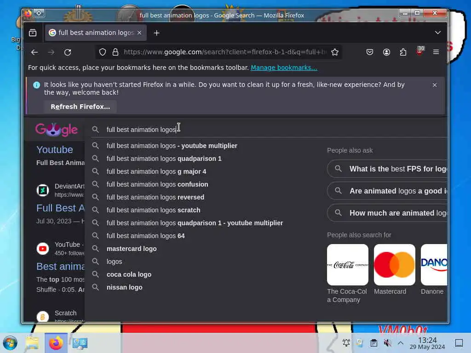The image size is (471, 353).
Task: Click the Firefox address bar URL
Action: coord(225,52)
